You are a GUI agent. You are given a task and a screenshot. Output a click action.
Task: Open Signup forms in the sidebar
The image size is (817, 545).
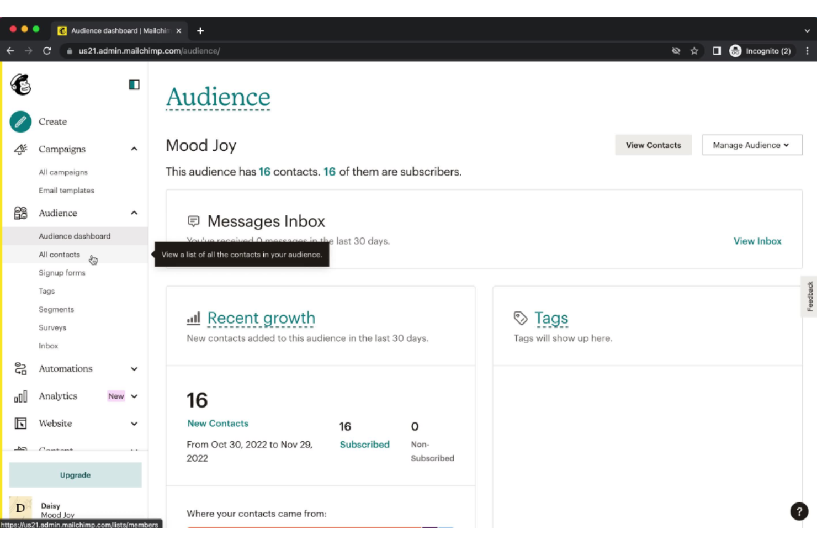pyautogui.click(x=62, y=273)
